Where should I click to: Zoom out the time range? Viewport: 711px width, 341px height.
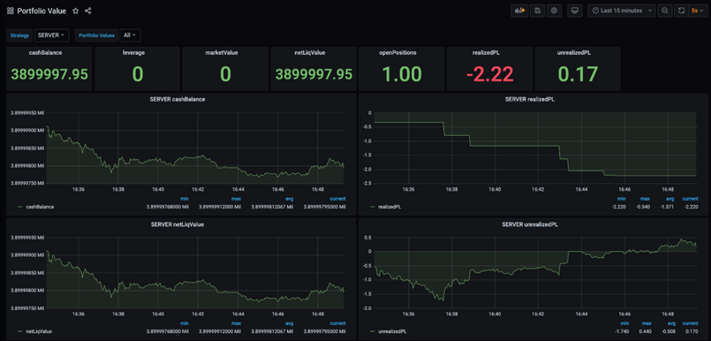coord(665,11)
